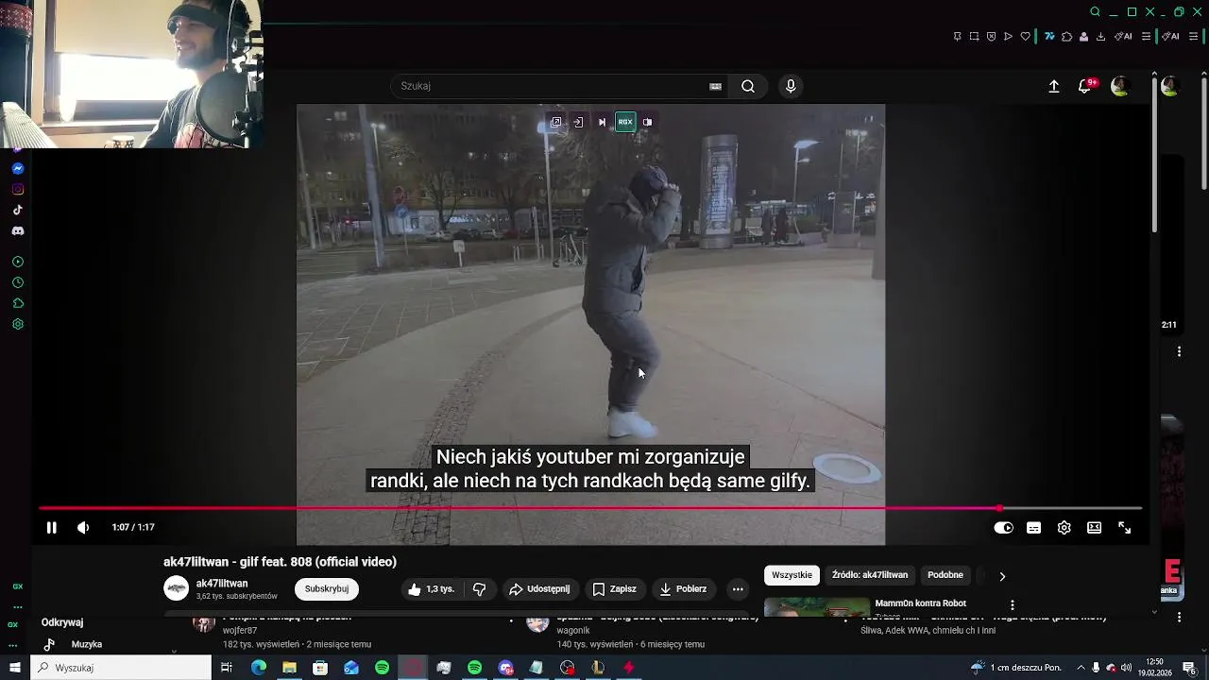Open Instagram in the browser sidebar

17,189
